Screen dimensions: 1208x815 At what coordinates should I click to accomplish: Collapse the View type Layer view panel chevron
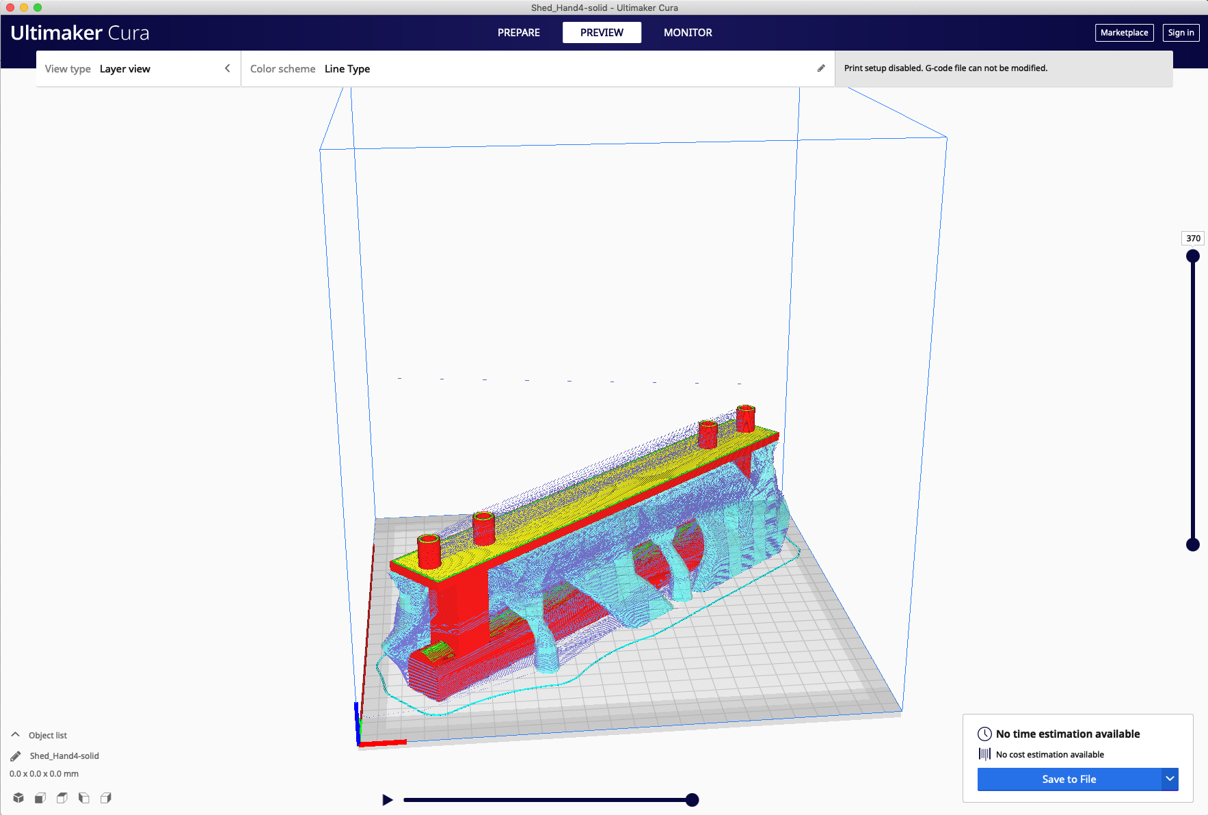pyautogui.click(x=228, y=68)
